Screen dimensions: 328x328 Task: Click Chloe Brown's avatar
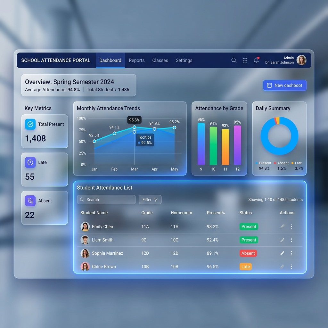(x=85, y=267)
